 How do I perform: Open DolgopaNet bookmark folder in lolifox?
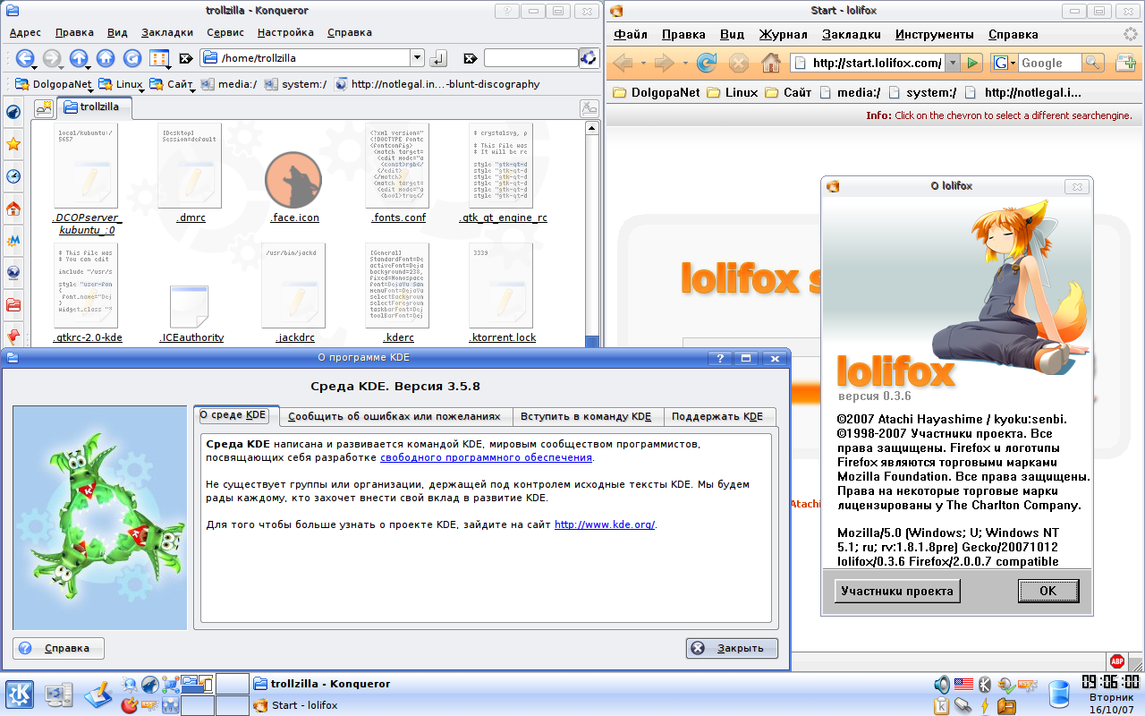(x=656, y=92)
